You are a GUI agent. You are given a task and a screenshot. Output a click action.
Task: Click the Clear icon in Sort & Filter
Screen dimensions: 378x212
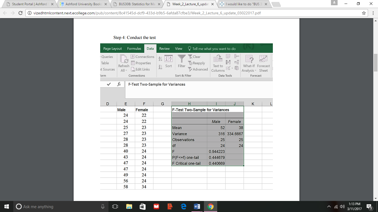coord(195,56)
